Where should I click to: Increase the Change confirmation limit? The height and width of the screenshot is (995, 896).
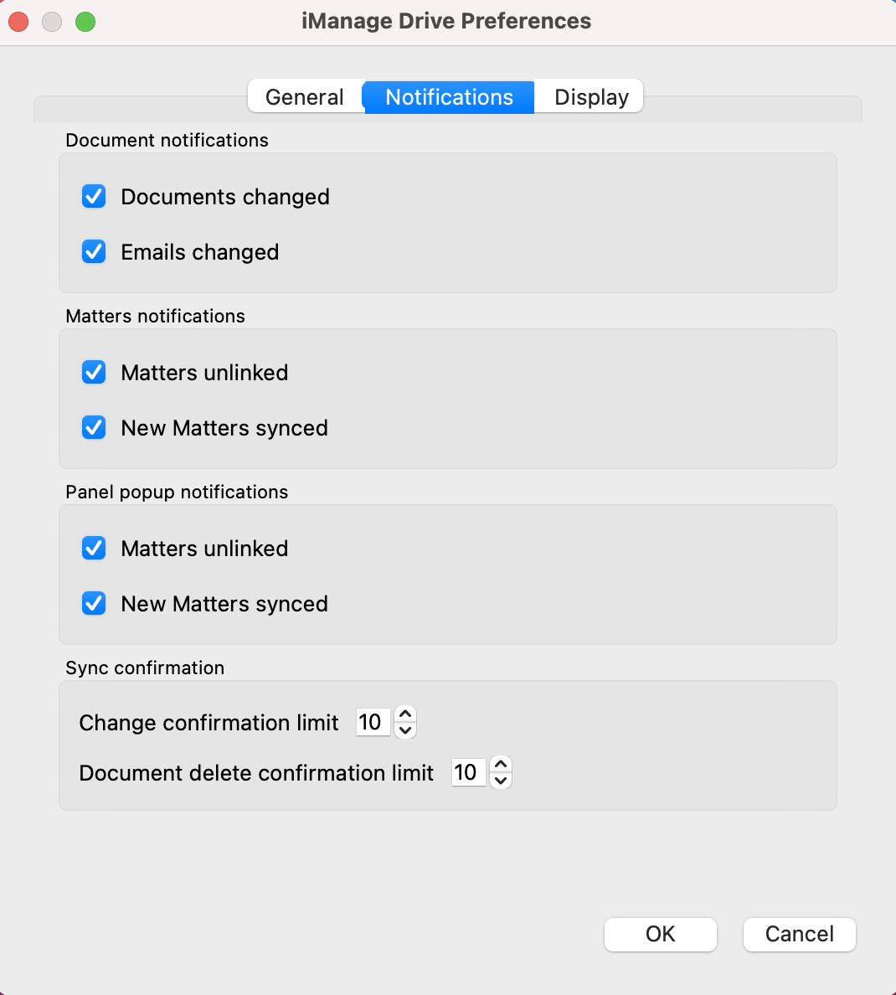405,714
